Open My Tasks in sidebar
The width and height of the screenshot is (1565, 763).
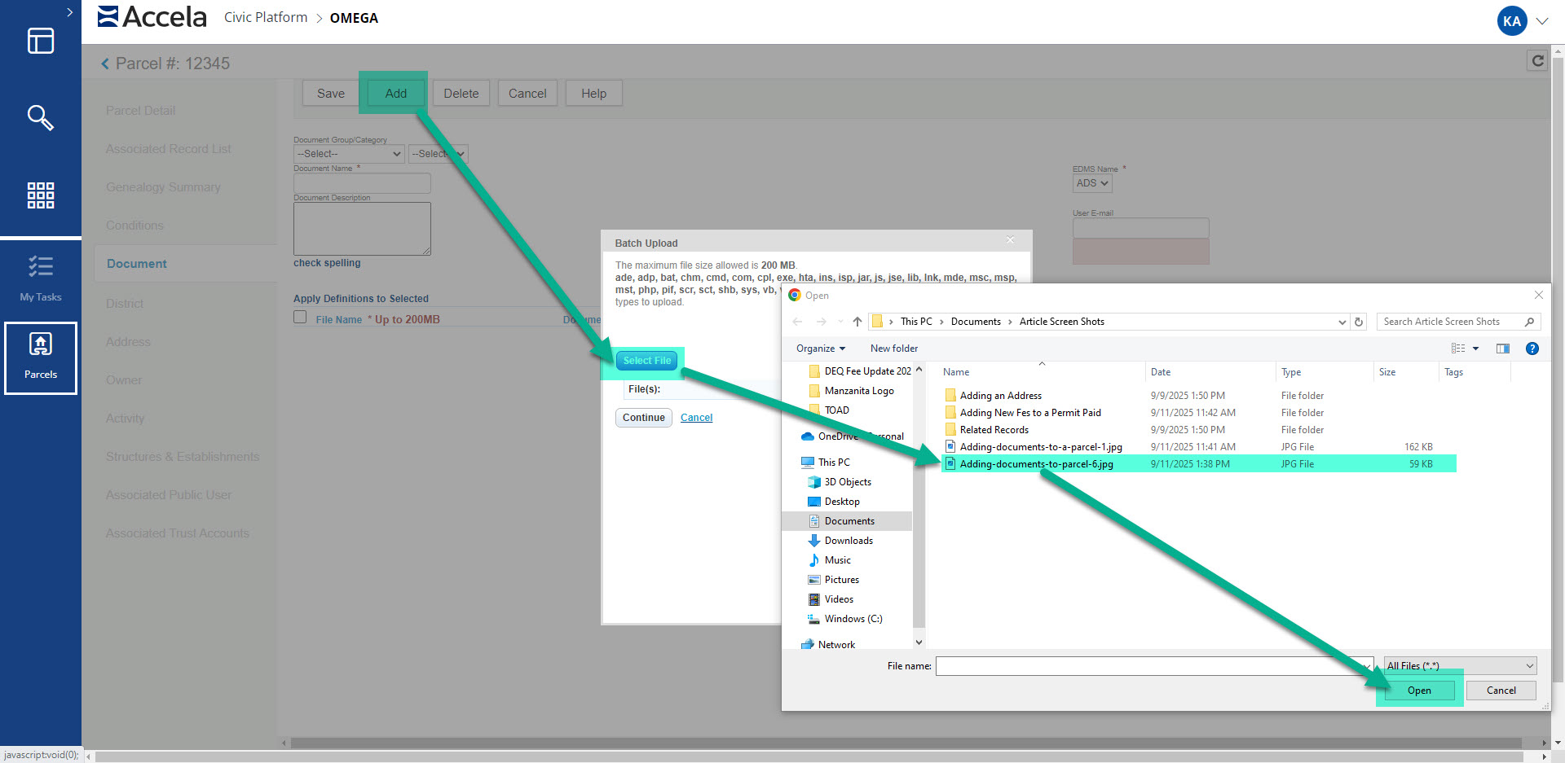tap(40, 277)
